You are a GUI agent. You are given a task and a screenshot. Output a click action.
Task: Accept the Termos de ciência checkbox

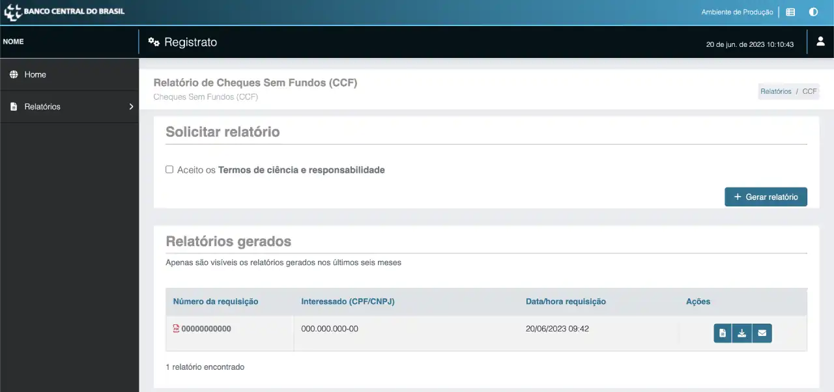(x=169, y=169)
